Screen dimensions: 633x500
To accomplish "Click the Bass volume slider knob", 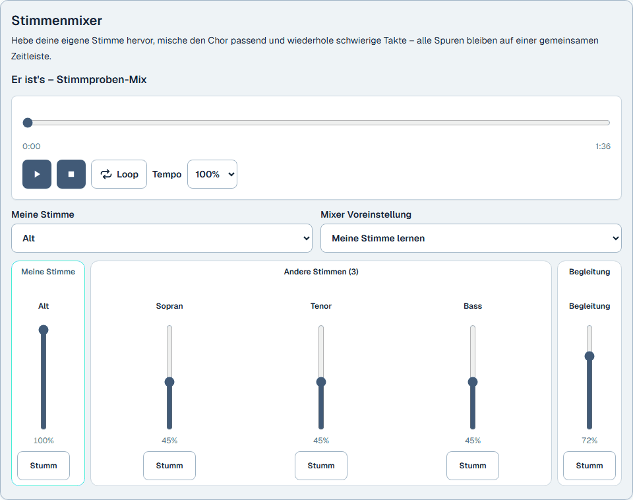I will click(x=473, y=382).
